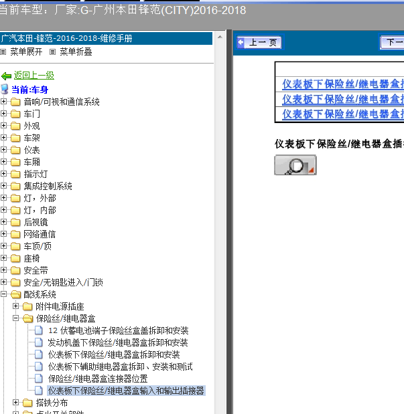Expand the 车门 tree node
Image resolution: width=404 pixels, height=414 pixels.
4,114
